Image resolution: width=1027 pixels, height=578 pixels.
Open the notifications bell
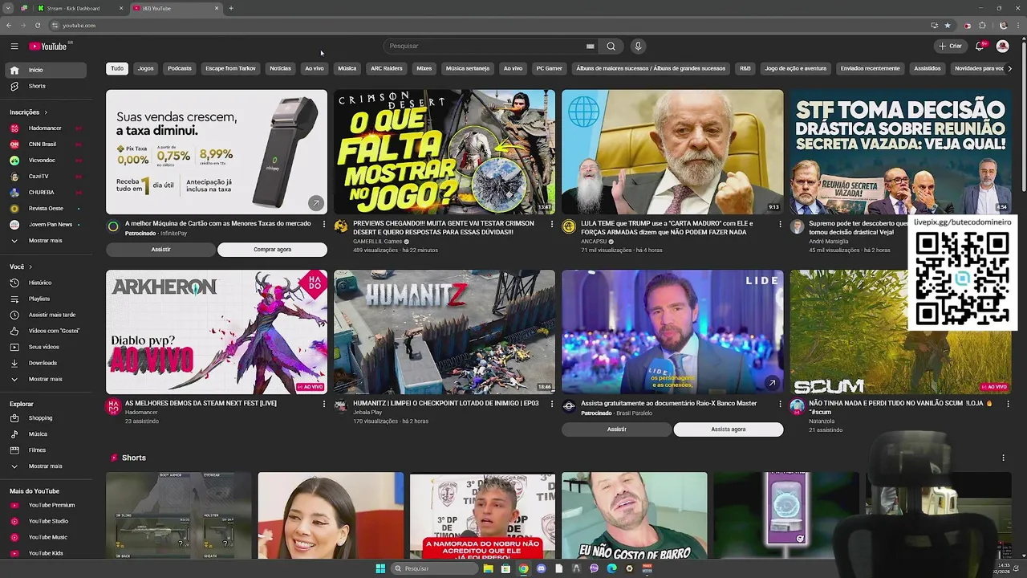pos(980,46)
